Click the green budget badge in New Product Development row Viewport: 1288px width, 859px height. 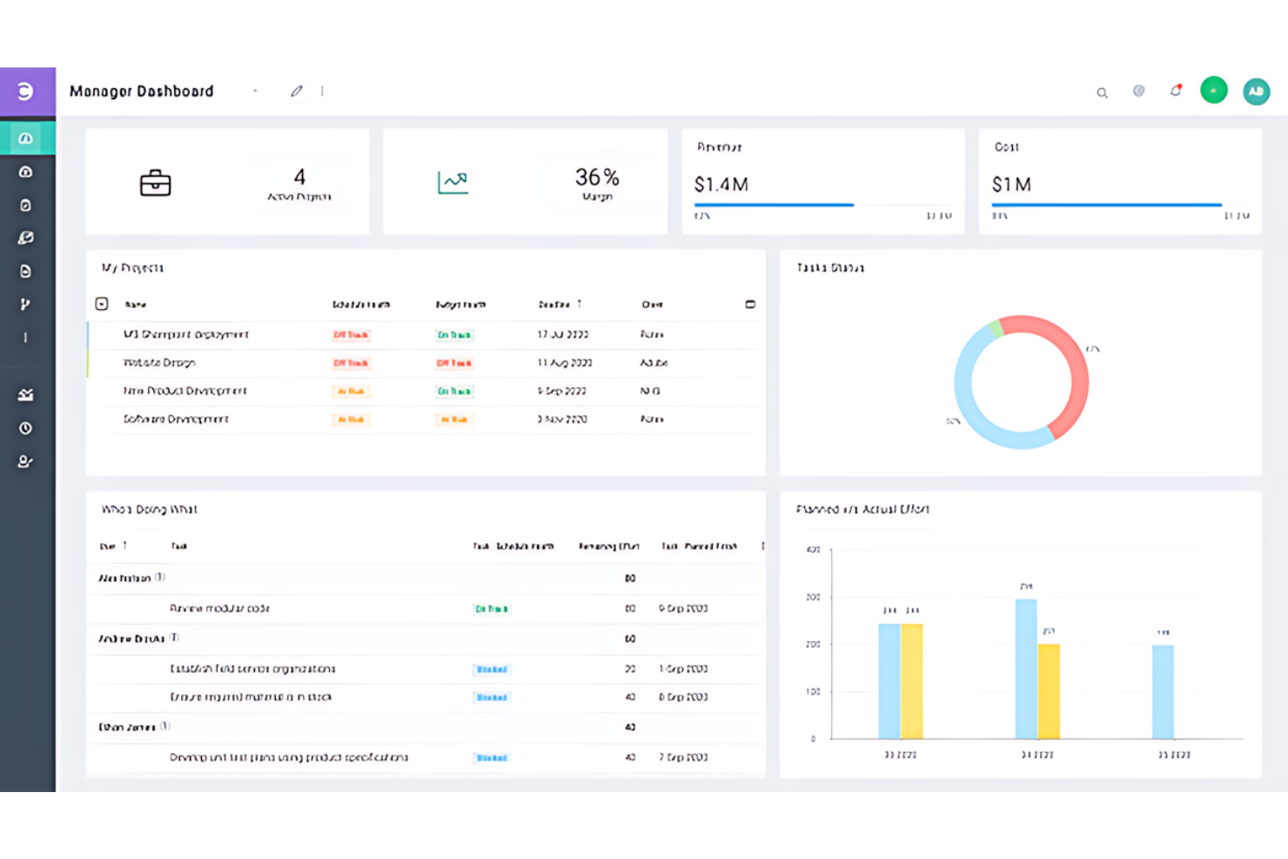454,392
